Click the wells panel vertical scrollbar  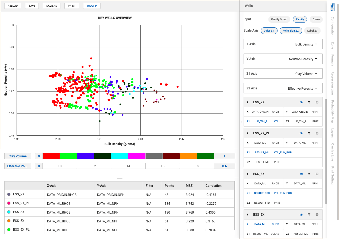(326, 151)
